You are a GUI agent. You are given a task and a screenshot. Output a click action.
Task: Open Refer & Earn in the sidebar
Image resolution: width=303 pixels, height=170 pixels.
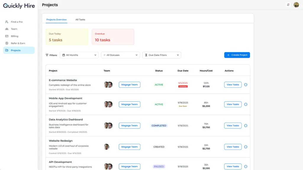point(18,43)
